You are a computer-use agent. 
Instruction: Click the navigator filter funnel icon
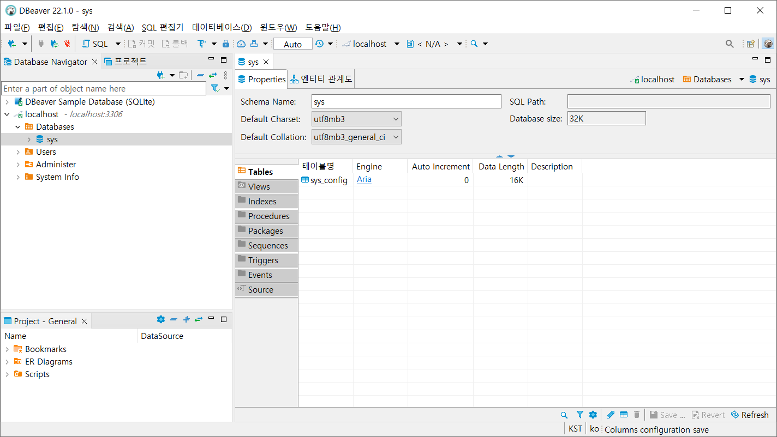[215, 88]
